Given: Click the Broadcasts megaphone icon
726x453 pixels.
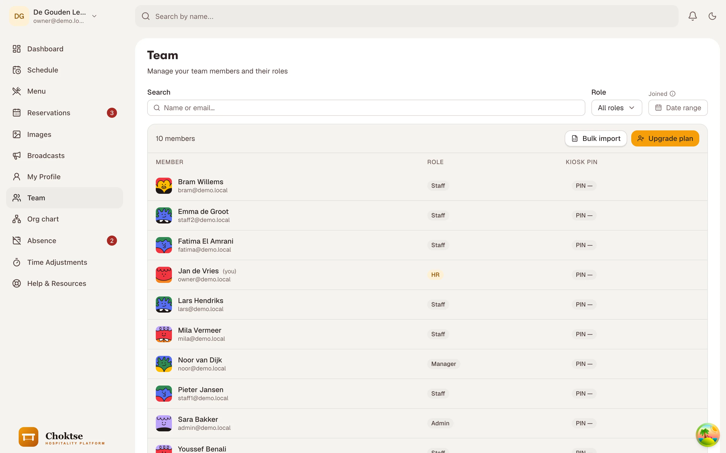Looking at the screenshot, I should click(17, 156).
